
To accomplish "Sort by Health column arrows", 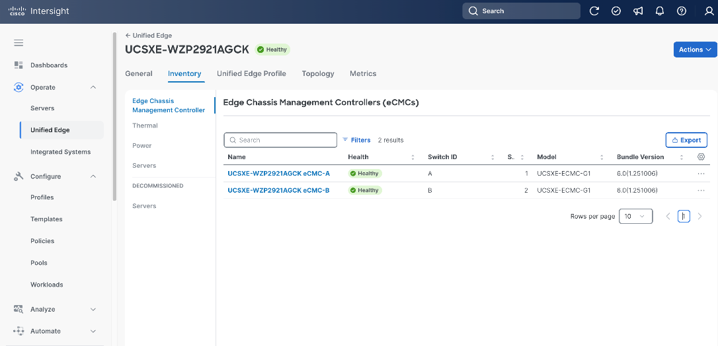I will (413, 157).
